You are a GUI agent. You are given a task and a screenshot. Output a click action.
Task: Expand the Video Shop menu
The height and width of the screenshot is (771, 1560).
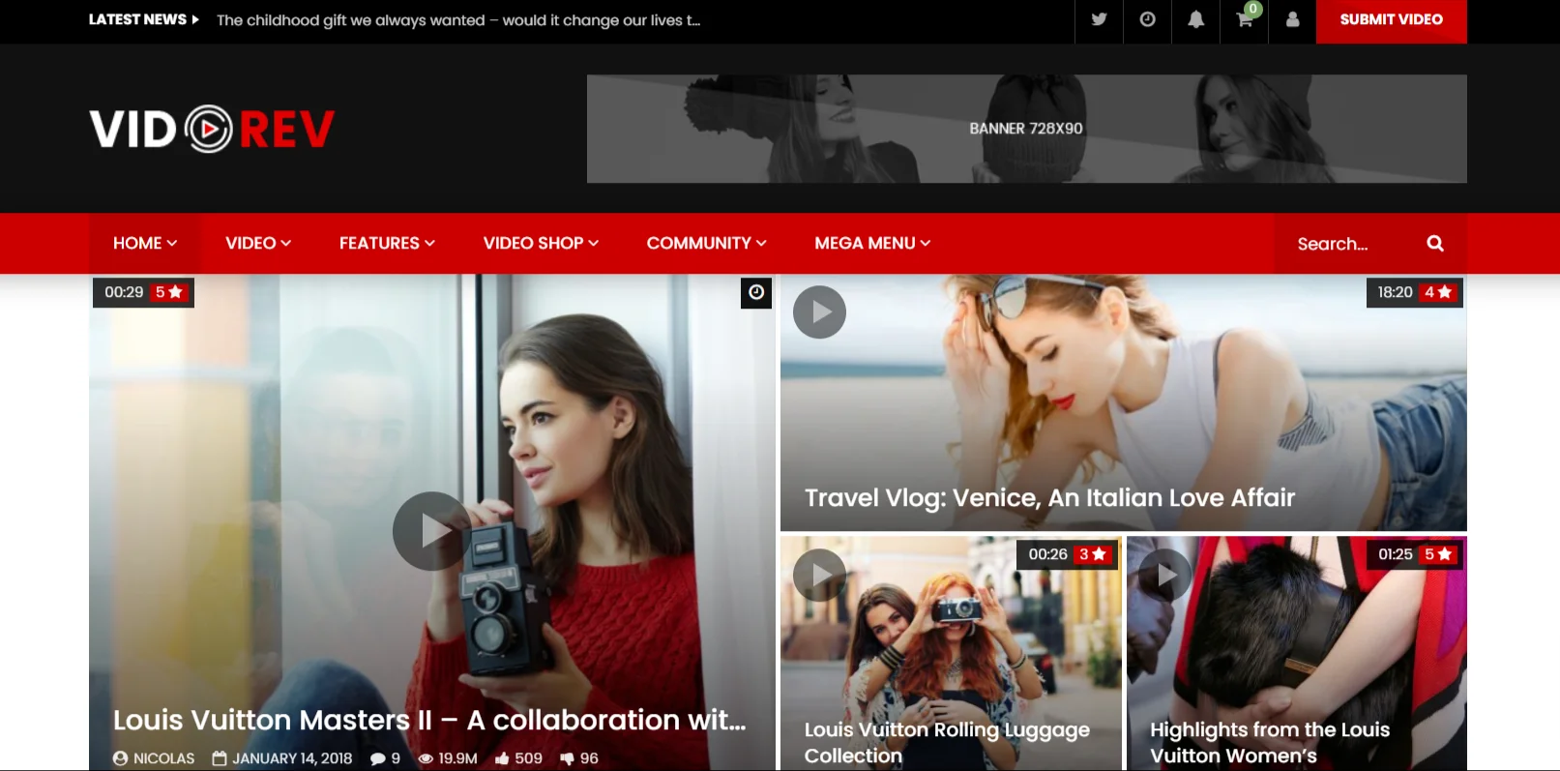click(x=541, y=243)
